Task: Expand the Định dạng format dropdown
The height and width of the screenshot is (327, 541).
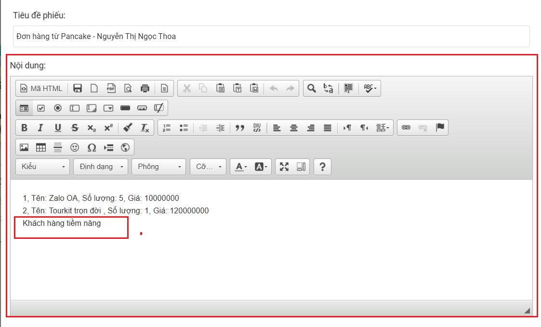Action: coord(101,167)
